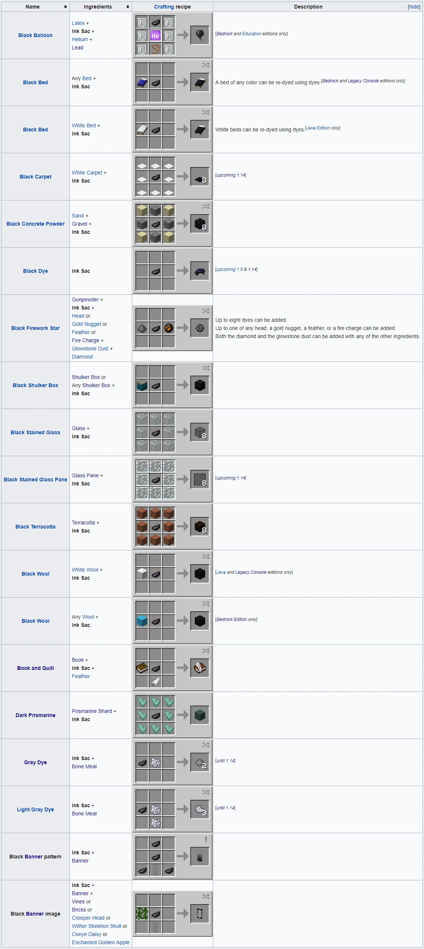Open the Gray Dye name link
The height and width of the screenshot is (949, 424).
pos(36,762)
